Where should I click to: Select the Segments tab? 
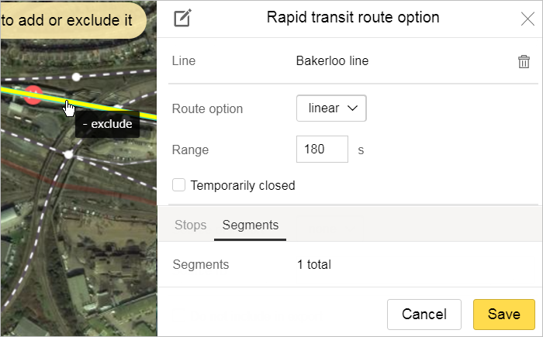click(250, 225)
